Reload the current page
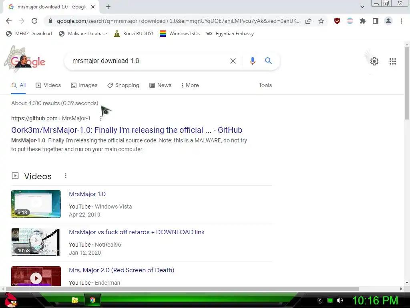The height and width of the screenshot is (308, 410). (x=34, y=21)
